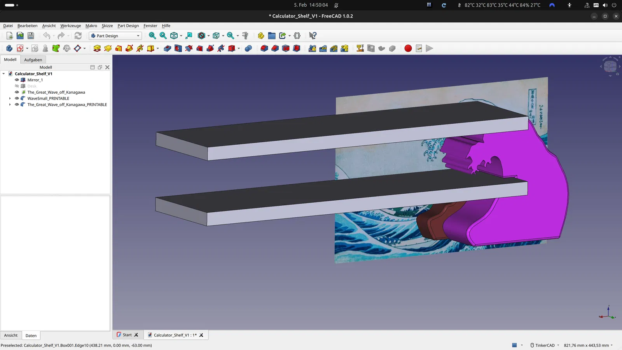
Task: Click the Boolean operation icon
Action: [x=248, y=48]
